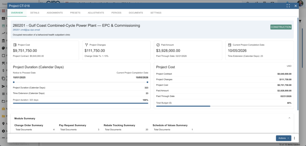Switch to the Overview tab
Screen dimensions: 306x146
point(17,13)
